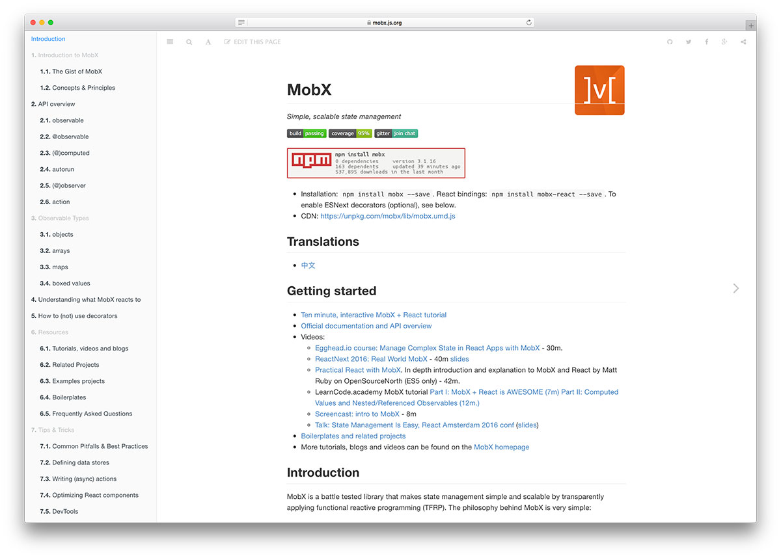Click Safari reader view icon
781x558 pixels.
point(241,22)
